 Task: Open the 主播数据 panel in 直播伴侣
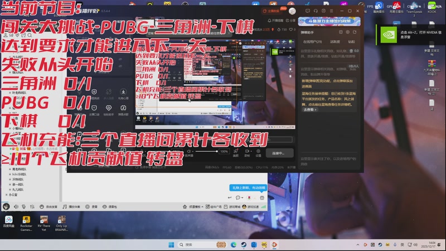(272, 11)
